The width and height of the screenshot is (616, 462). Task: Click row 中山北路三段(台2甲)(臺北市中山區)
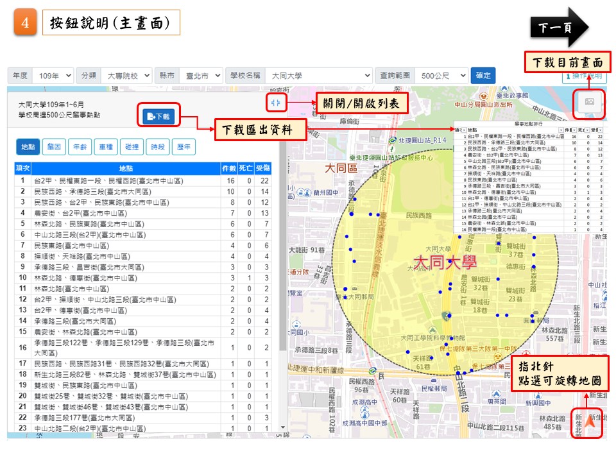point(143,235)
